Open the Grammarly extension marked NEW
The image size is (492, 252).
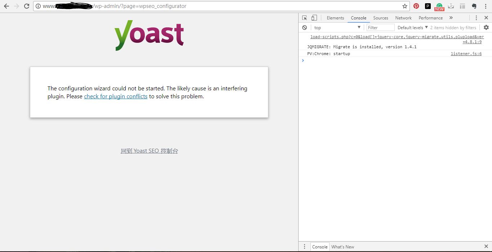tap(439, 7)
